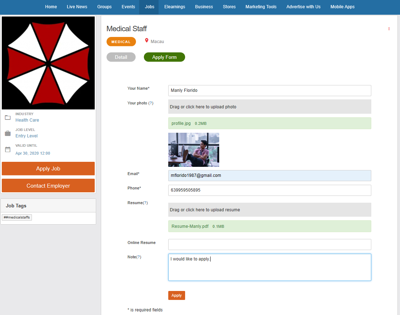The height and width of the screenshot is (315, 400).
Task: Open Elearnings in the navigation bar
Action: pos(175,7)
